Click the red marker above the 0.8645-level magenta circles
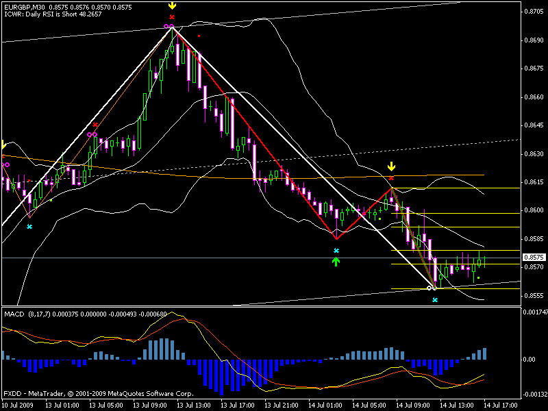This screenshot has height=411, width=548. [95, 125]
